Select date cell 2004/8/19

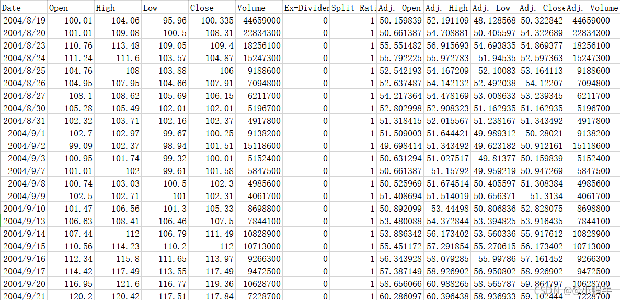[24, 20]
